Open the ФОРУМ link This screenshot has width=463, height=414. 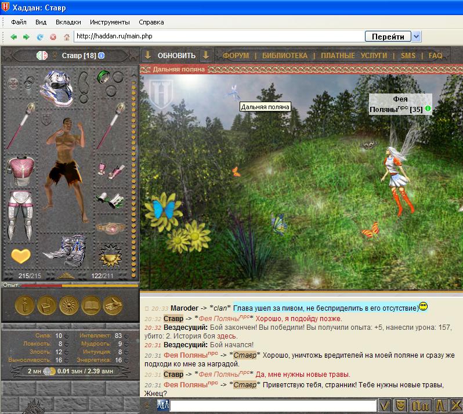pyautogui.click(x=236, y=56)
